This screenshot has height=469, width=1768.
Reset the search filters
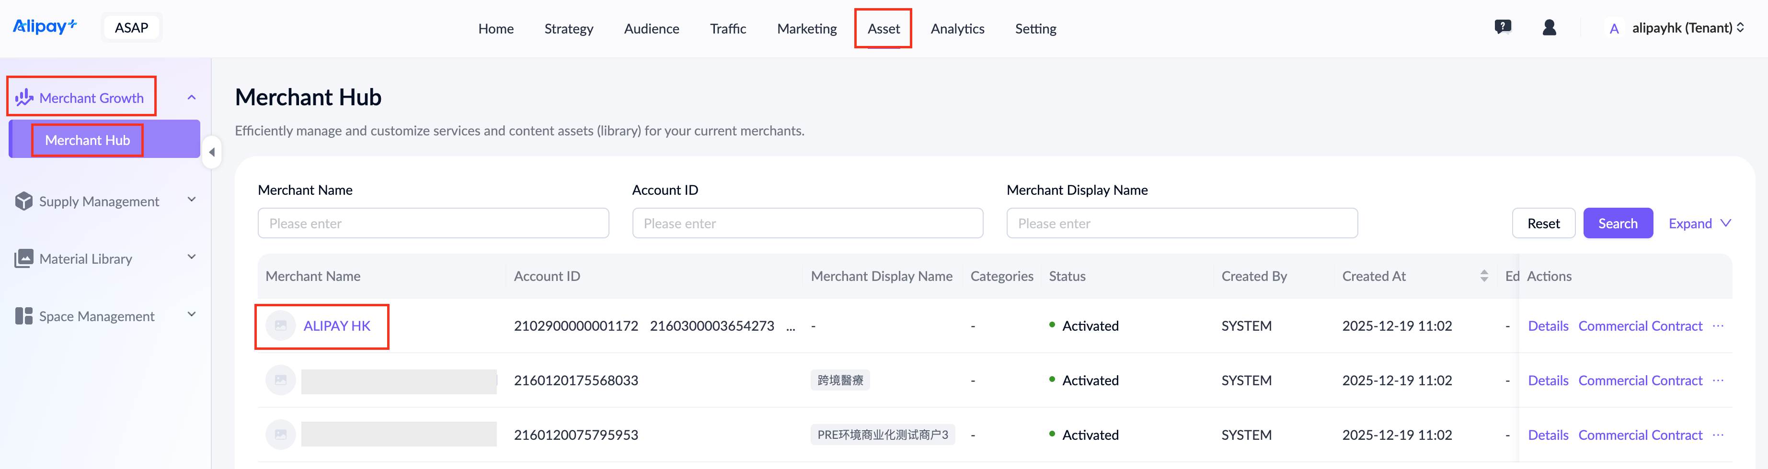click(1543, 223)
